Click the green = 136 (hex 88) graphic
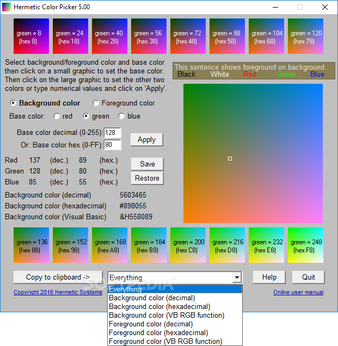 (31, 245)
